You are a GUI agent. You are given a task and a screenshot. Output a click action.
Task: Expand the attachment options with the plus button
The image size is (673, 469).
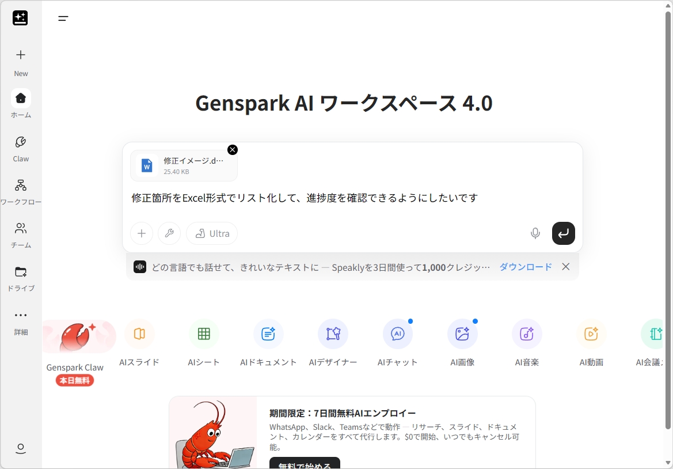tap(142, 233)
